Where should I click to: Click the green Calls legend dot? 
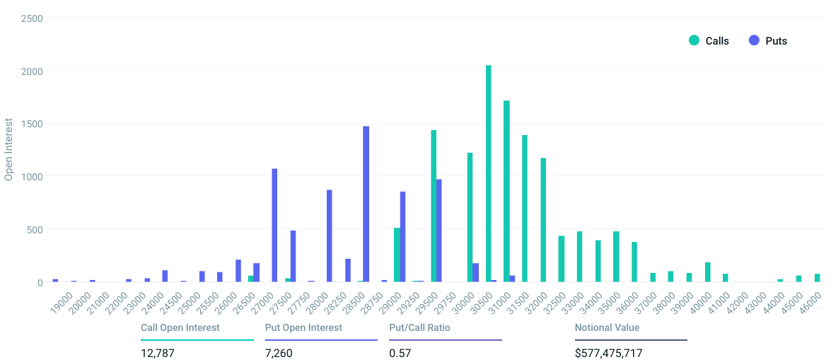point(695,40)
